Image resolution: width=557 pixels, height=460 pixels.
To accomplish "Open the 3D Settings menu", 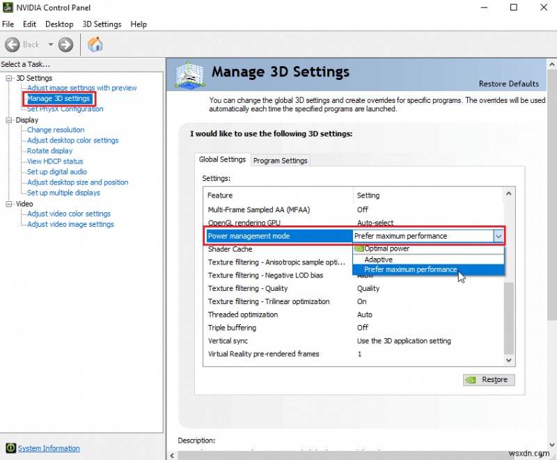I will (x=102, y=24).
